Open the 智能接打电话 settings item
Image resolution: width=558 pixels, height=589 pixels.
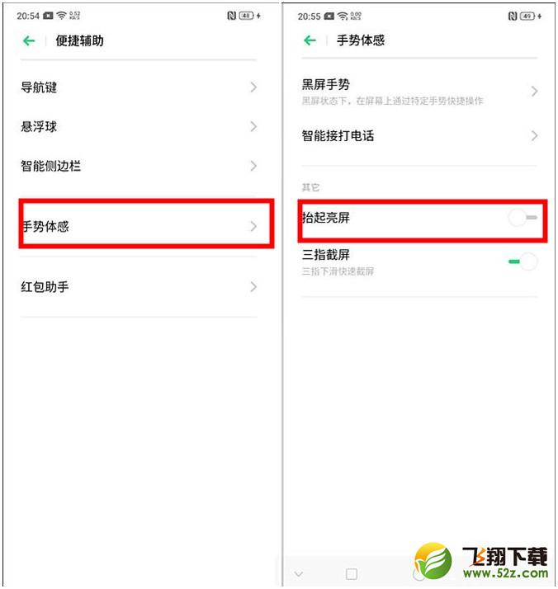pos(419,135)
